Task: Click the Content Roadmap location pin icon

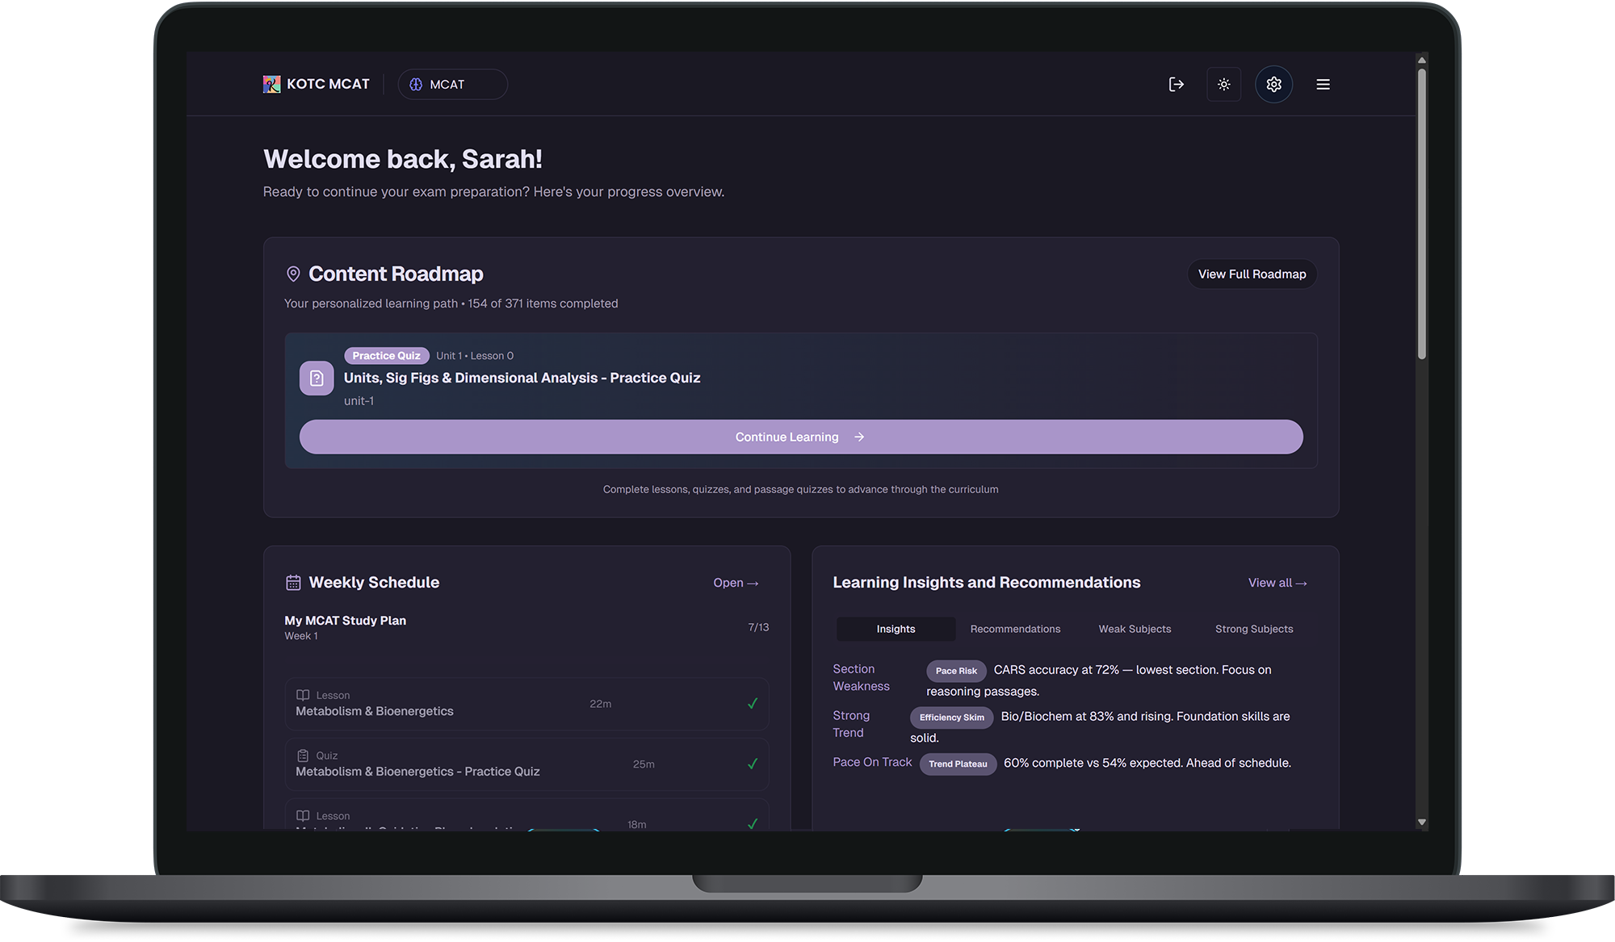Action: (x=293, y=274)
